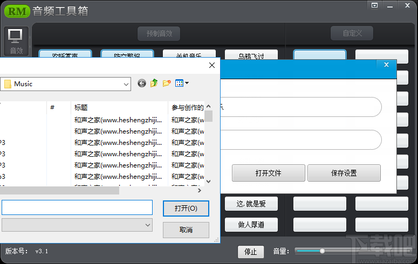Sort by 标题 column header
The height and width of the screenshot is (264, 418).
point(119,108)
